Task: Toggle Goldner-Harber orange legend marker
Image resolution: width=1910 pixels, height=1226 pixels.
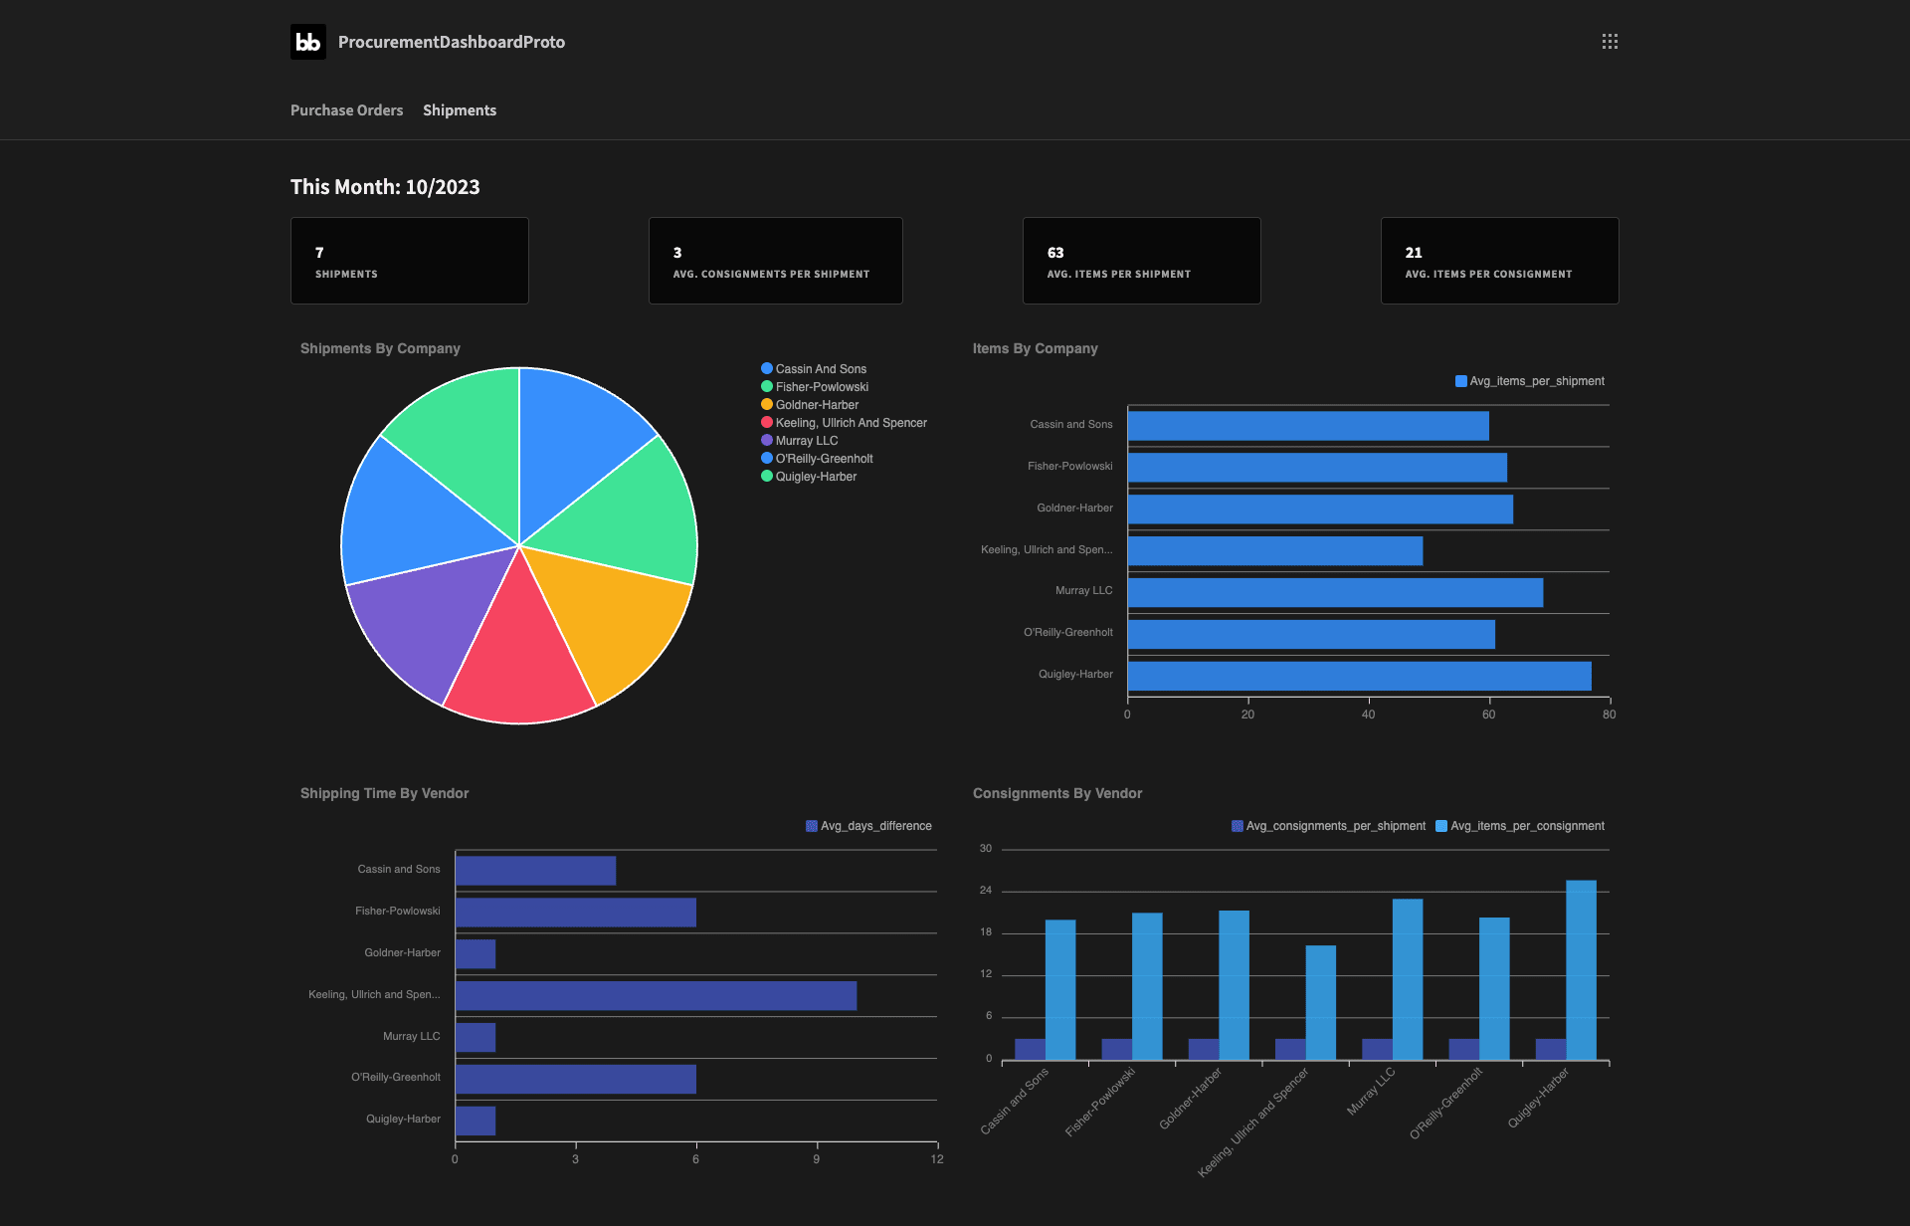Action: coord(767,404)
